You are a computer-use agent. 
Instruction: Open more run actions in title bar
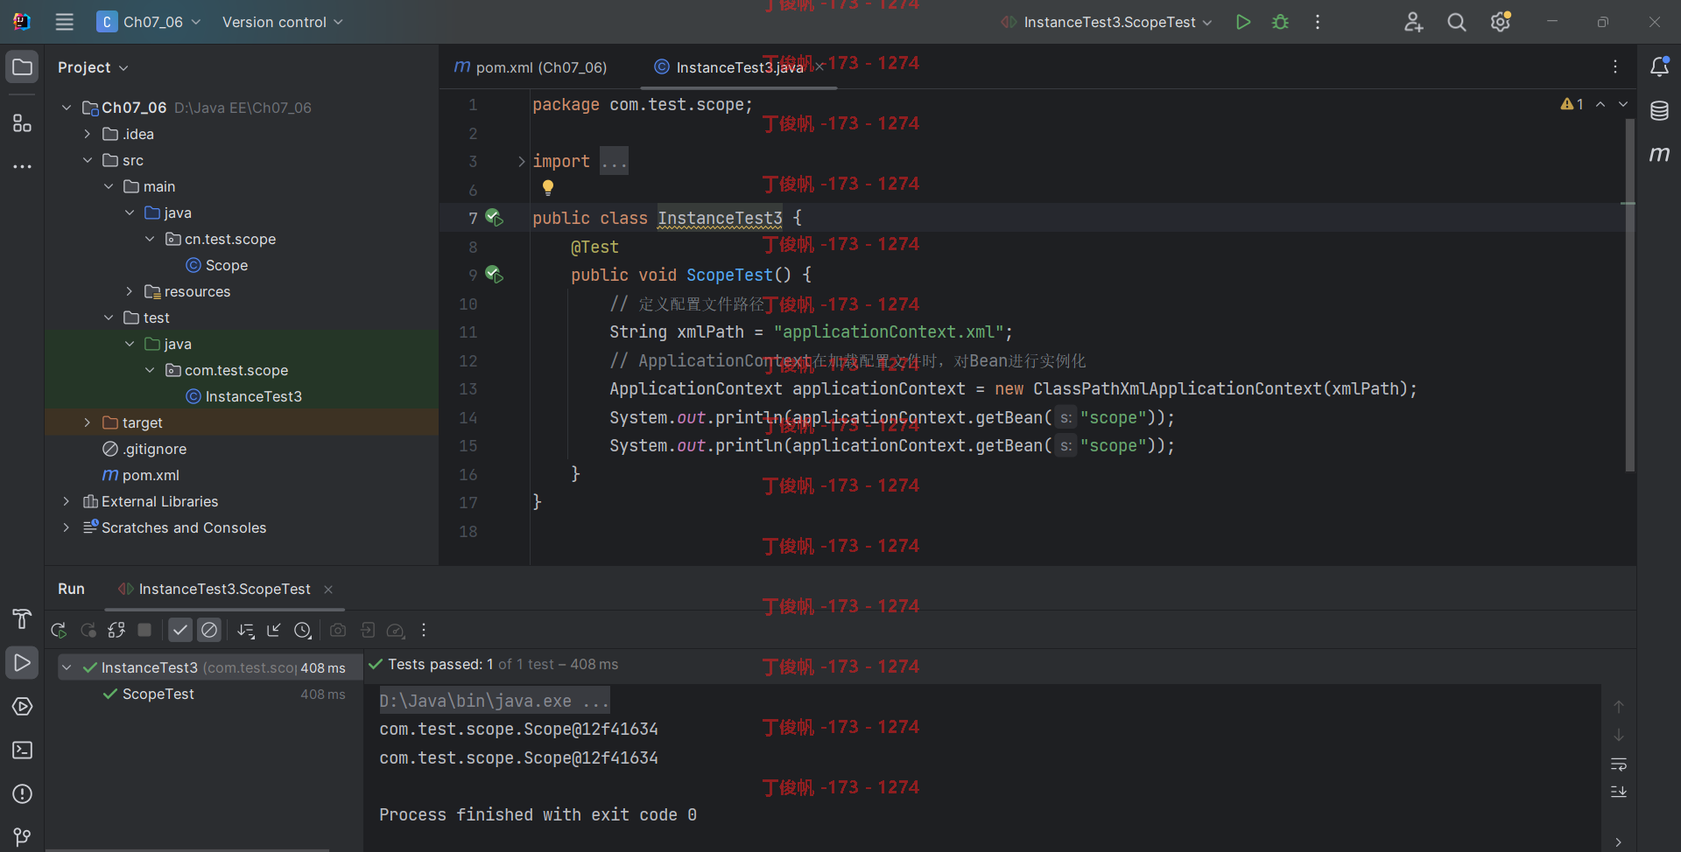coord(1318,22)
